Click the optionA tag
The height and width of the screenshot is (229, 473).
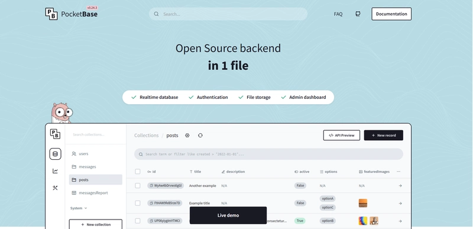point(328,199)
